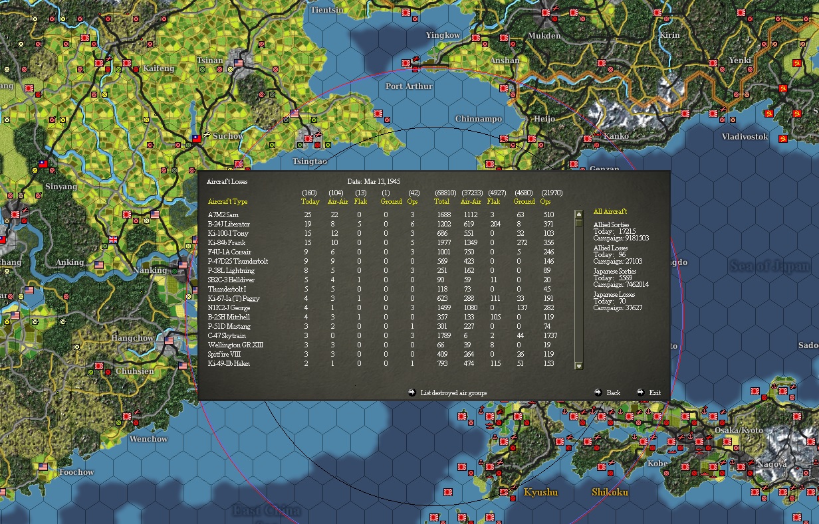The image size is (819, 524).
Task: Select the Soviet flag base east of Yenki
Action: [x=796, y=62]
